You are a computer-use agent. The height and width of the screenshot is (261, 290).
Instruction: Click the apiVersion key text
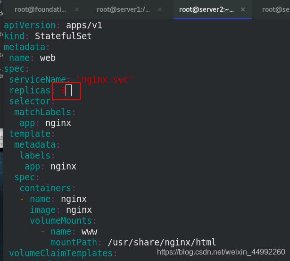point(30,25)
